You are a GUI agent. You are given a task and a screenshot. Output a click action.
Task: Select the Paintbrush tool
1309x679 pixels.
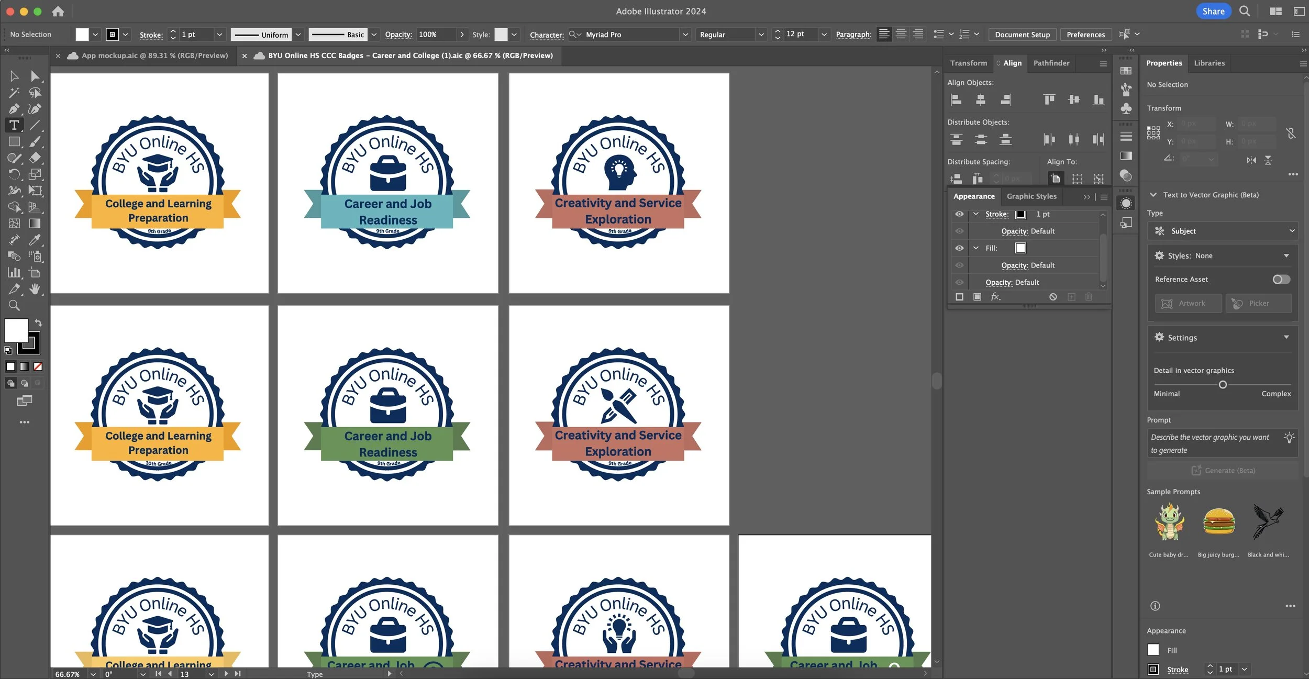35,141
